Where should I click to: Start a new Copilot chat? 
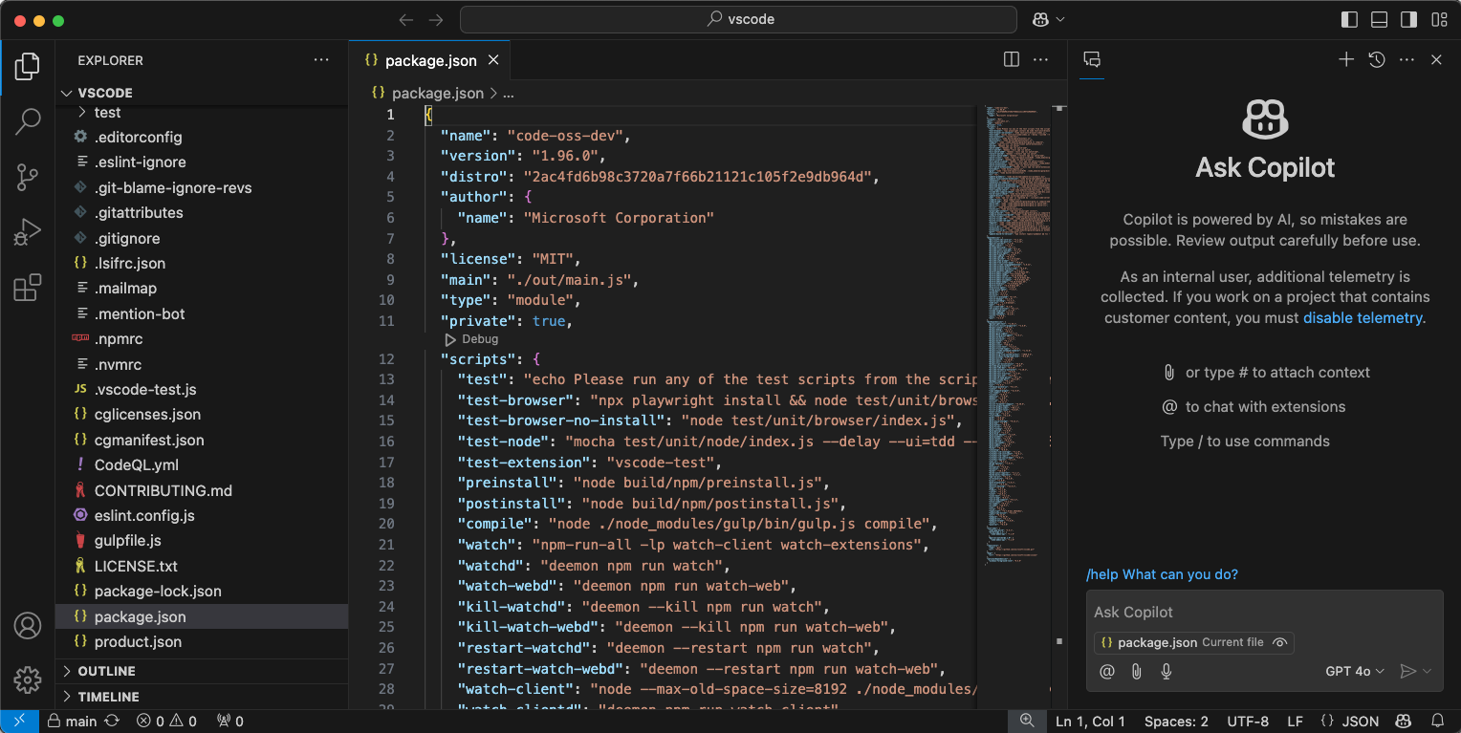[x=1345, y=58]
